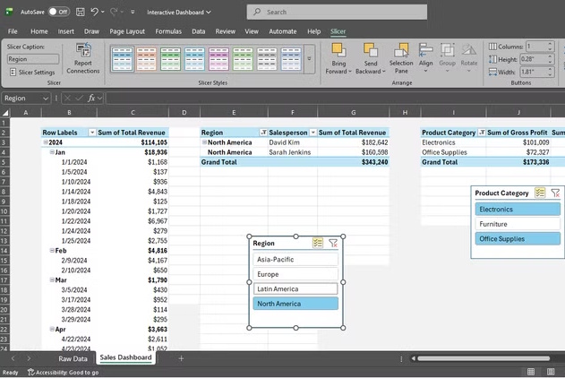Open Row Labels filter dropdown
The height and width of the screenshot is (378, 565).
(92, 133)
